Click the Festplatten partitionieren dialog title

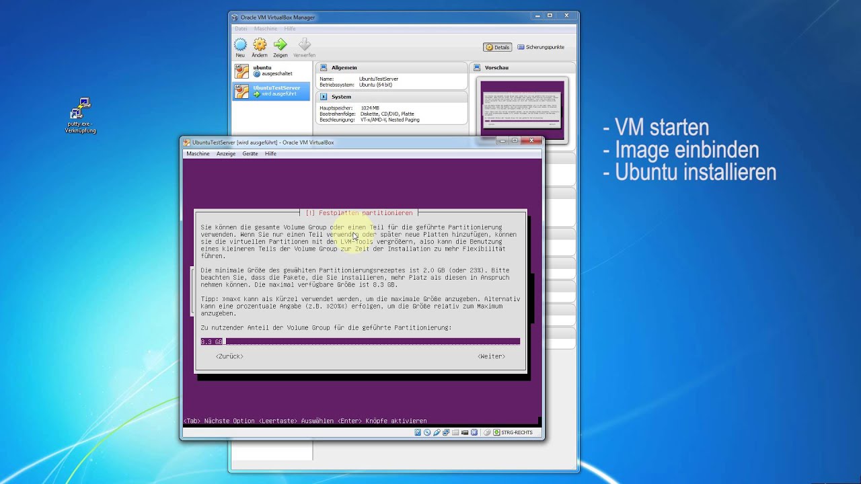[359, 212]
